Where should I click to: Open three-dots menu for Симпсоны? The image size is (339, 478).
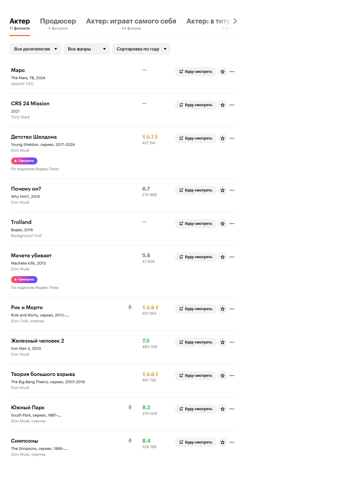tap(232, 442)
